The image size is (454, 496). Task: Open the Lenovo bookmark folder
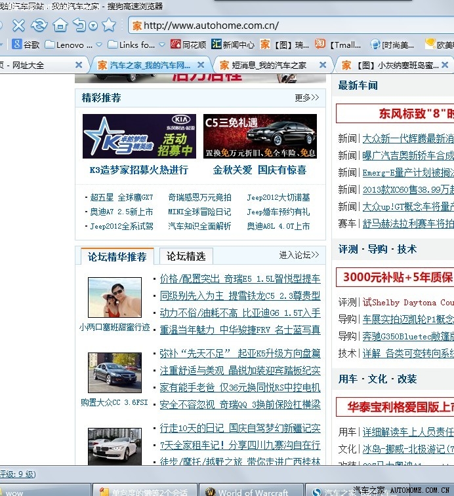click(69, 45)
